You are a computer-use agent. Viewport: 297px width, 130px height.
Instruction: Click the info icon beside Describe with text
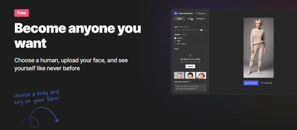190,82
